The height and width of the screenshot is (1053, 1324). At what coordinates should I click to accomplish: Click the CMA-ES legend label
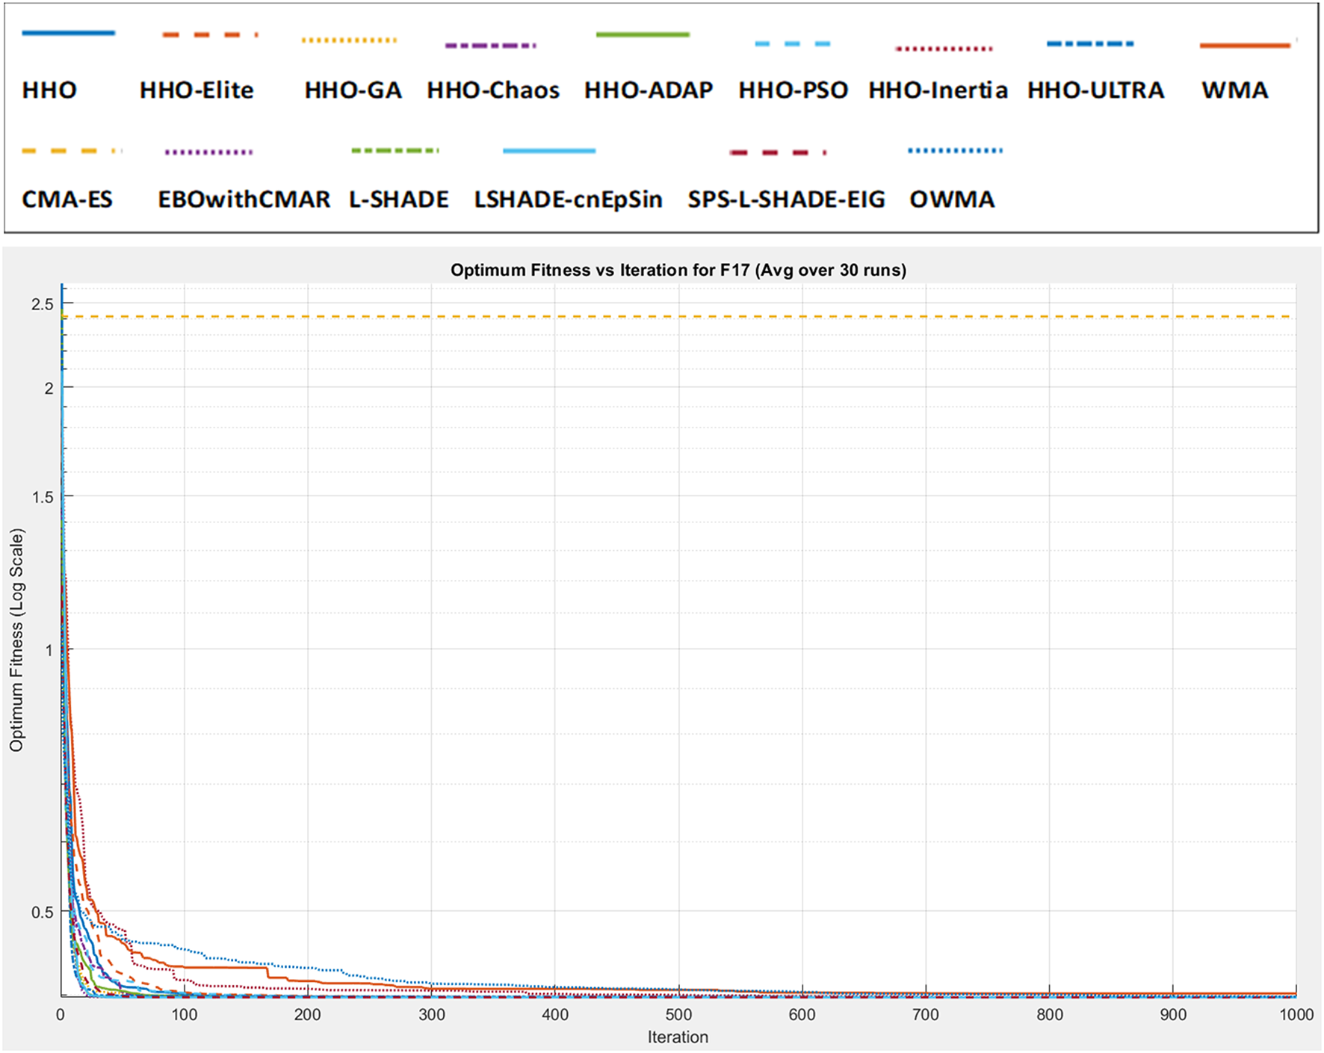pyautogui.click(x=67, y=200)
